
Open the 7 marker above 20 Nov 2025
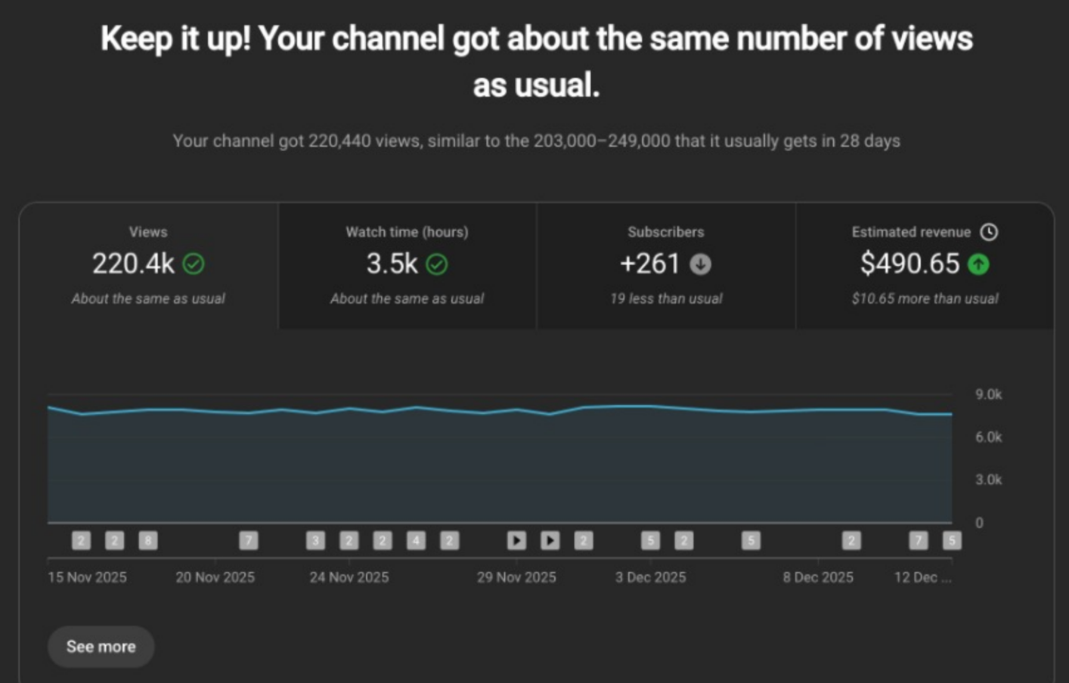[249, 540]
